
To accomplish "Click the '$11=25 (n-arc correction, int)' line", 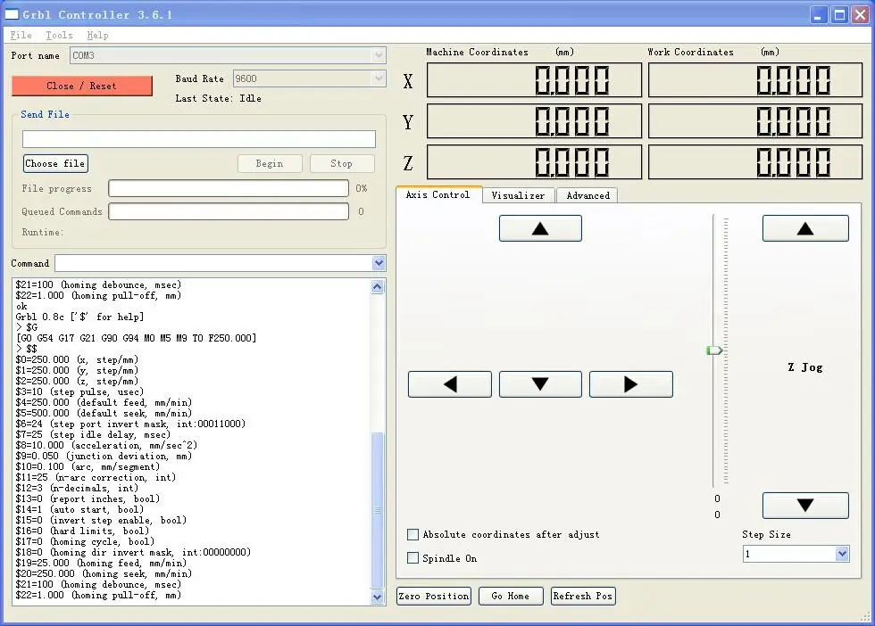I will point(96,478).
